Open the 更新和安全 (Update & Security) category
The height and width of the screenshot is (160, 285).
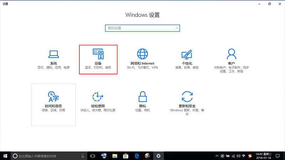click(187, 103)
